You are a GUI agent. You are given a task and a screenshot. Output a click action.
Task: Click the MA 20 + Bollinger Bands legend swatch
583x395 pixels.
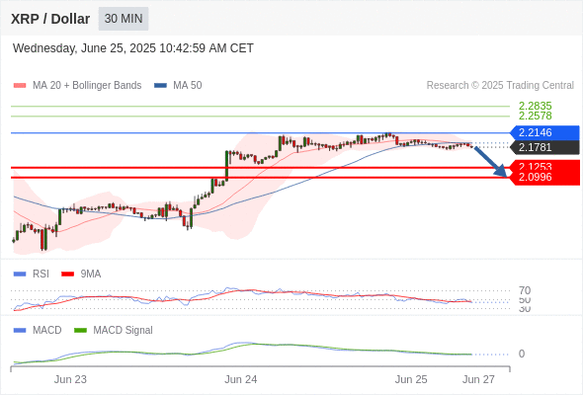20,86
